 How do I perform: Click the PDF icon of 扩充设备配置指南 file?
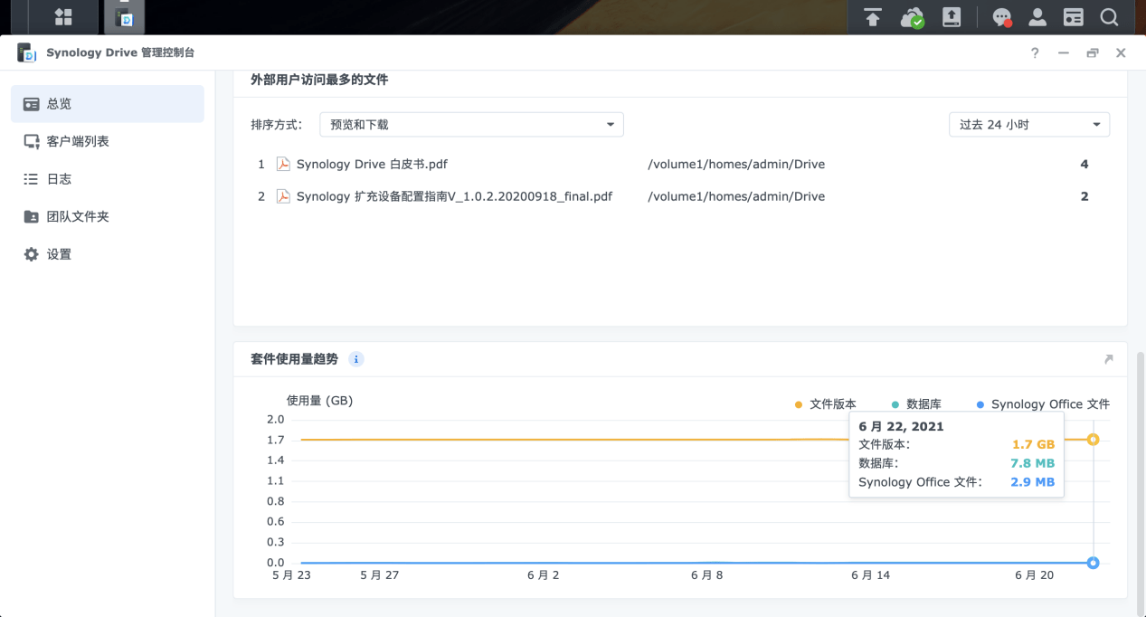tap(283, 195)
